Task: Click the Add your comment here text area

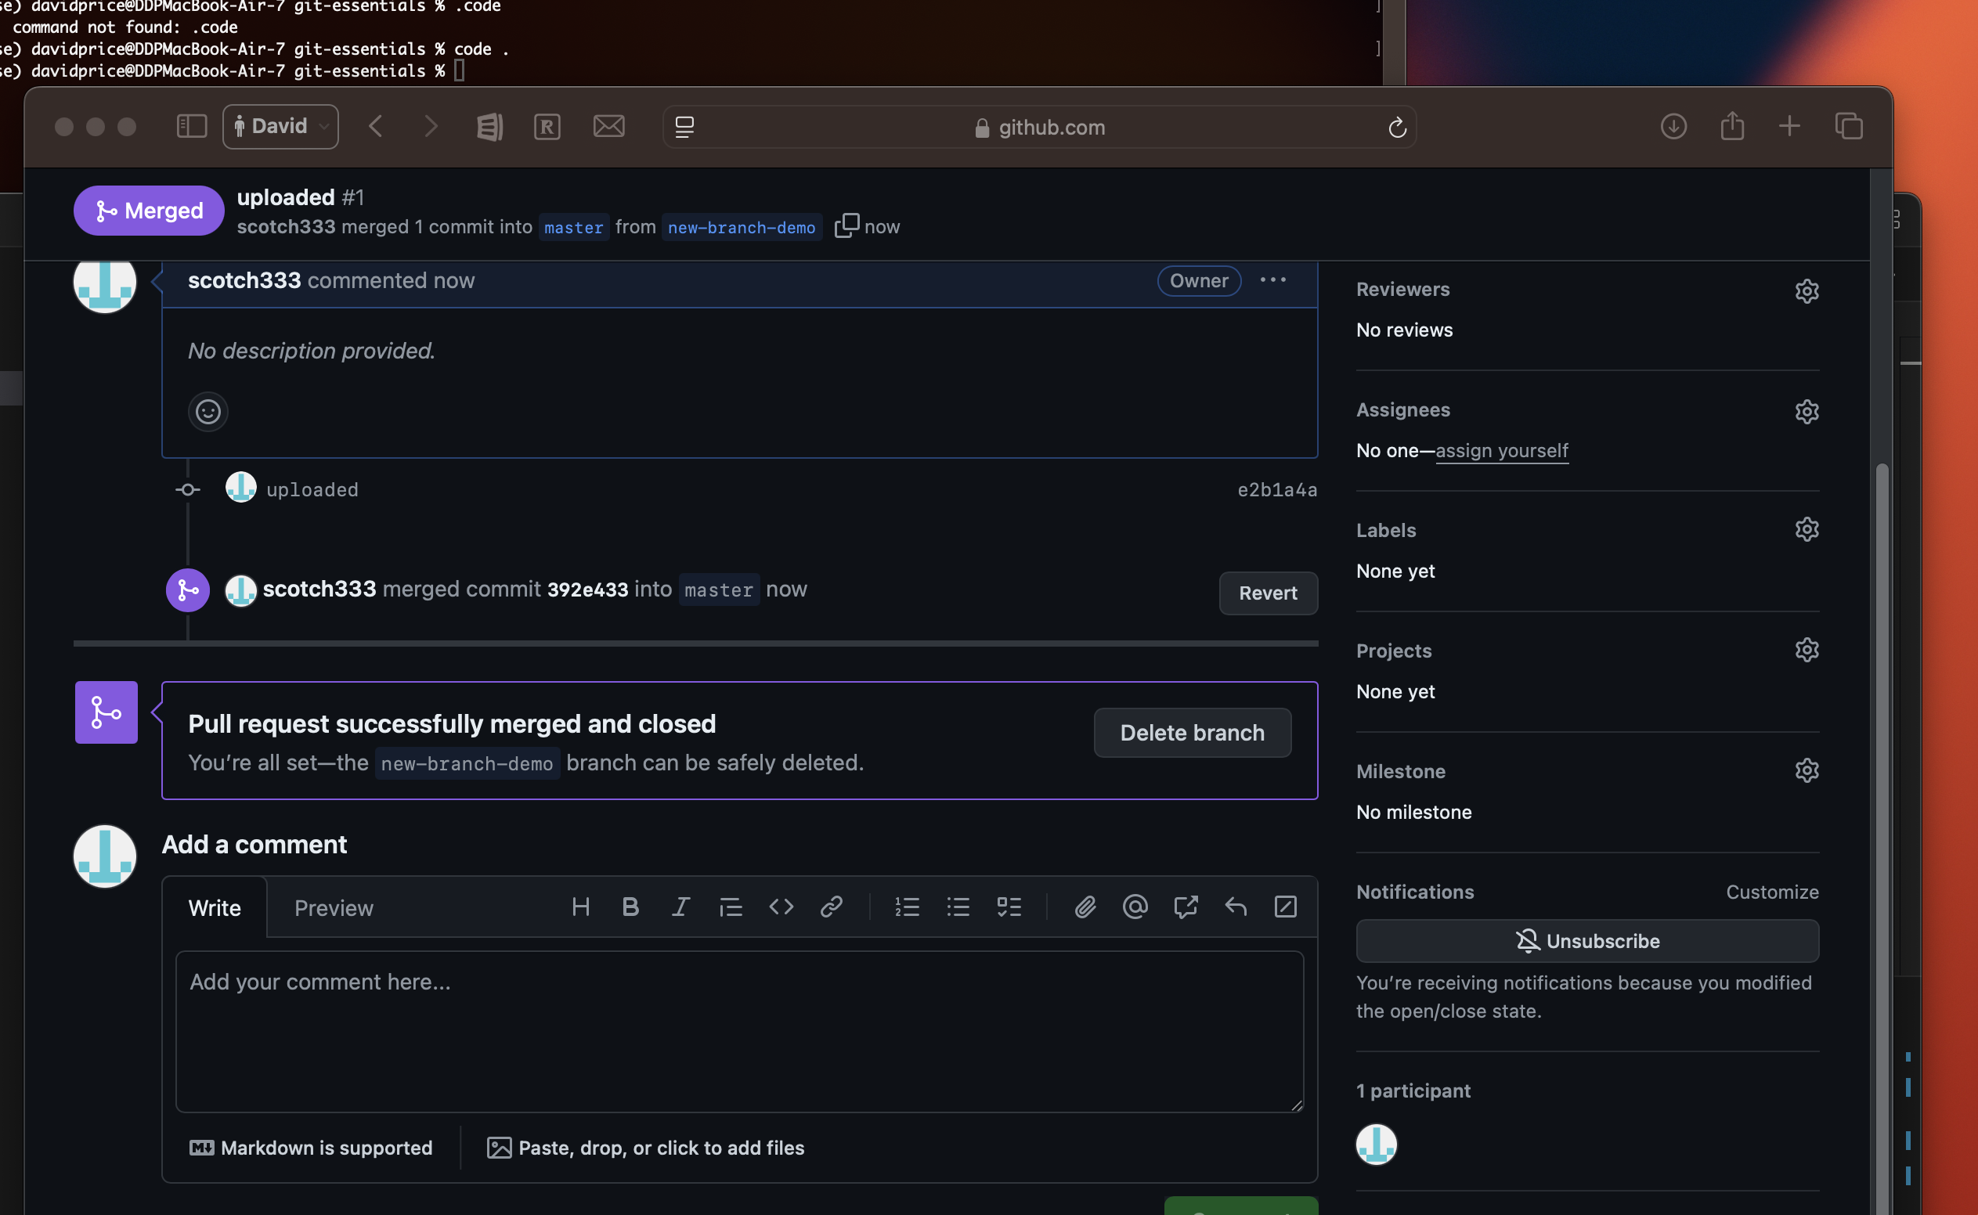Action: 739,1032
